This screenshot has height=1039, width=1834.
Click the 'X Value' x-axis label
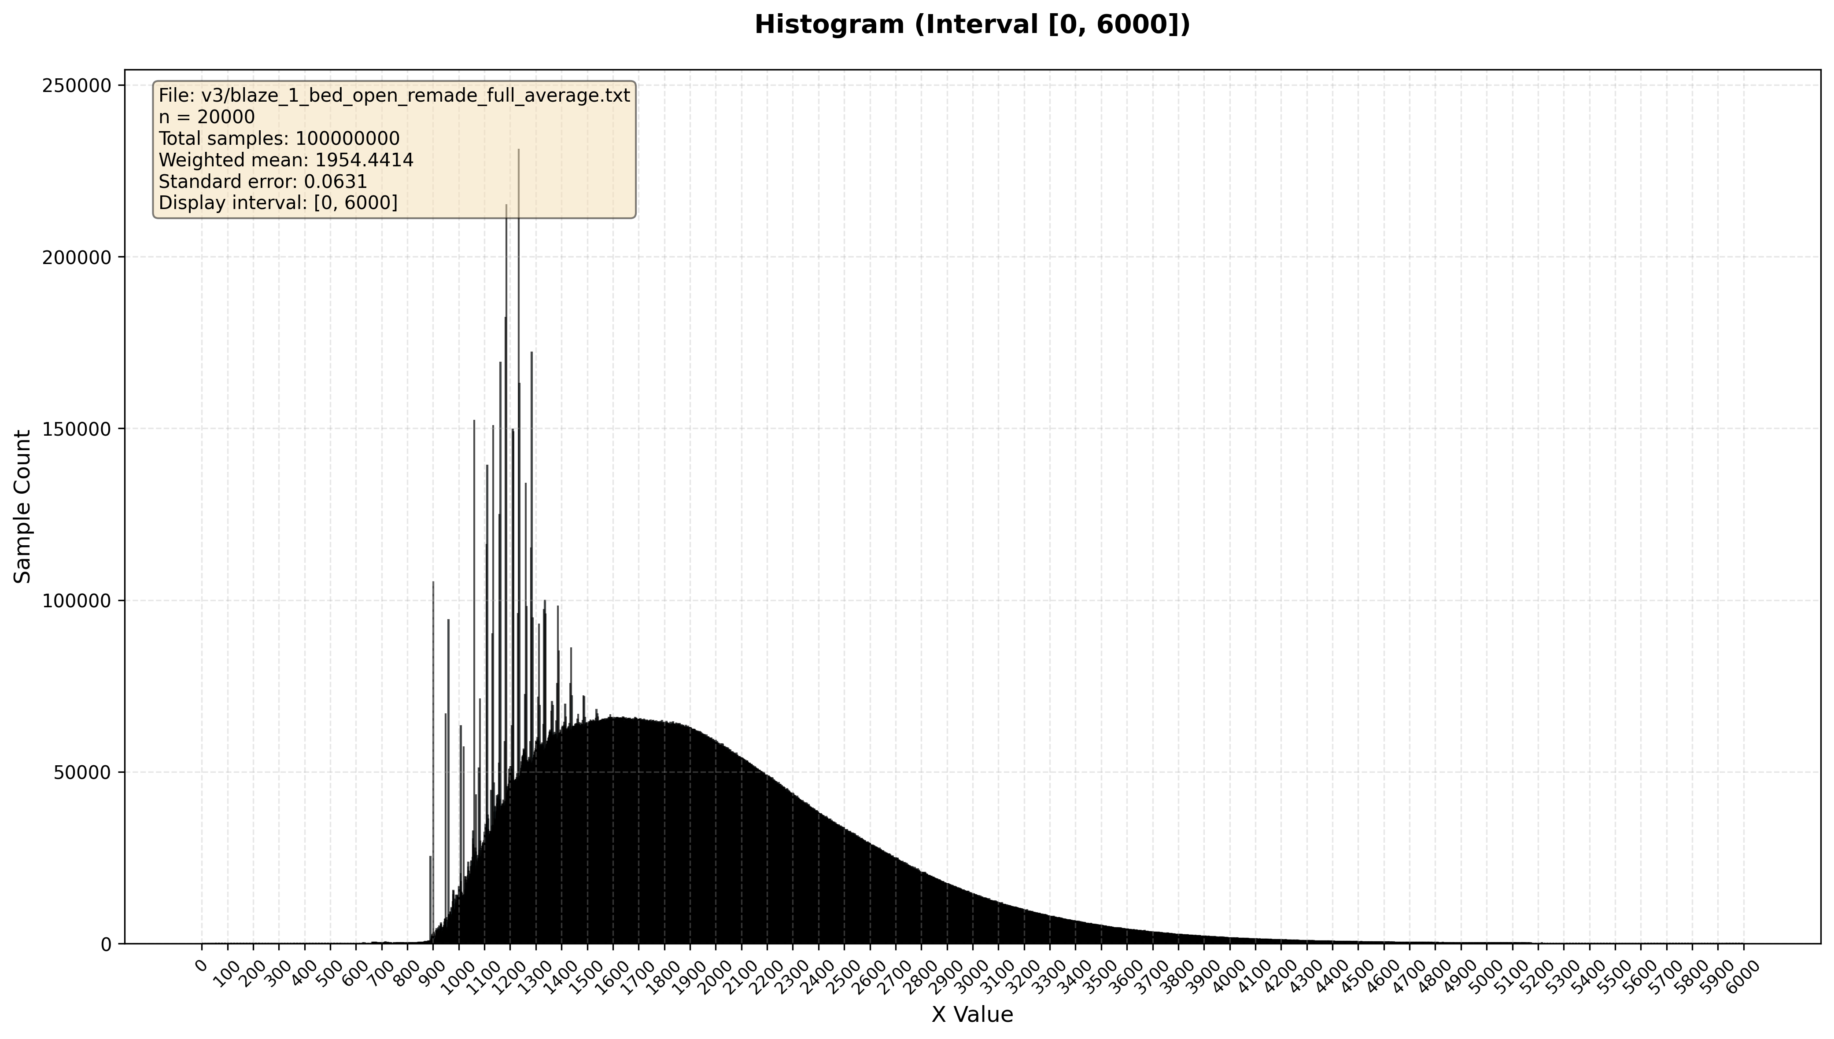coord(972,1014)
